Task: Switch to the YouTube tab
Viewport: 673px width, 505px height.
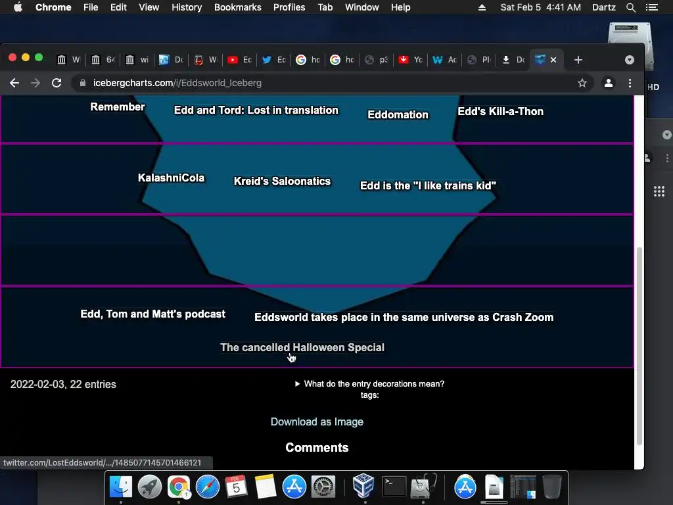Action: pos(239,60)
